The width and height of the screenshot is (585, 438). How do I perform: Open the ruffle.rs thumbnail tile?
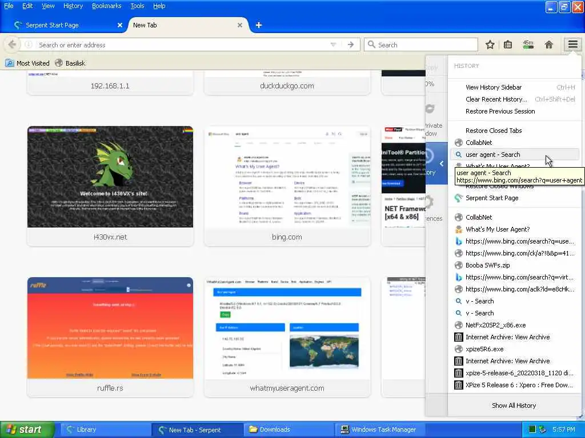[x=110, y=336]
